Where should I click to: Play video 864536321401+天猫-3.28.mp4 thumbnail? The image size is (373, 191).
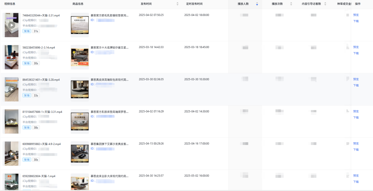[12, 89]
